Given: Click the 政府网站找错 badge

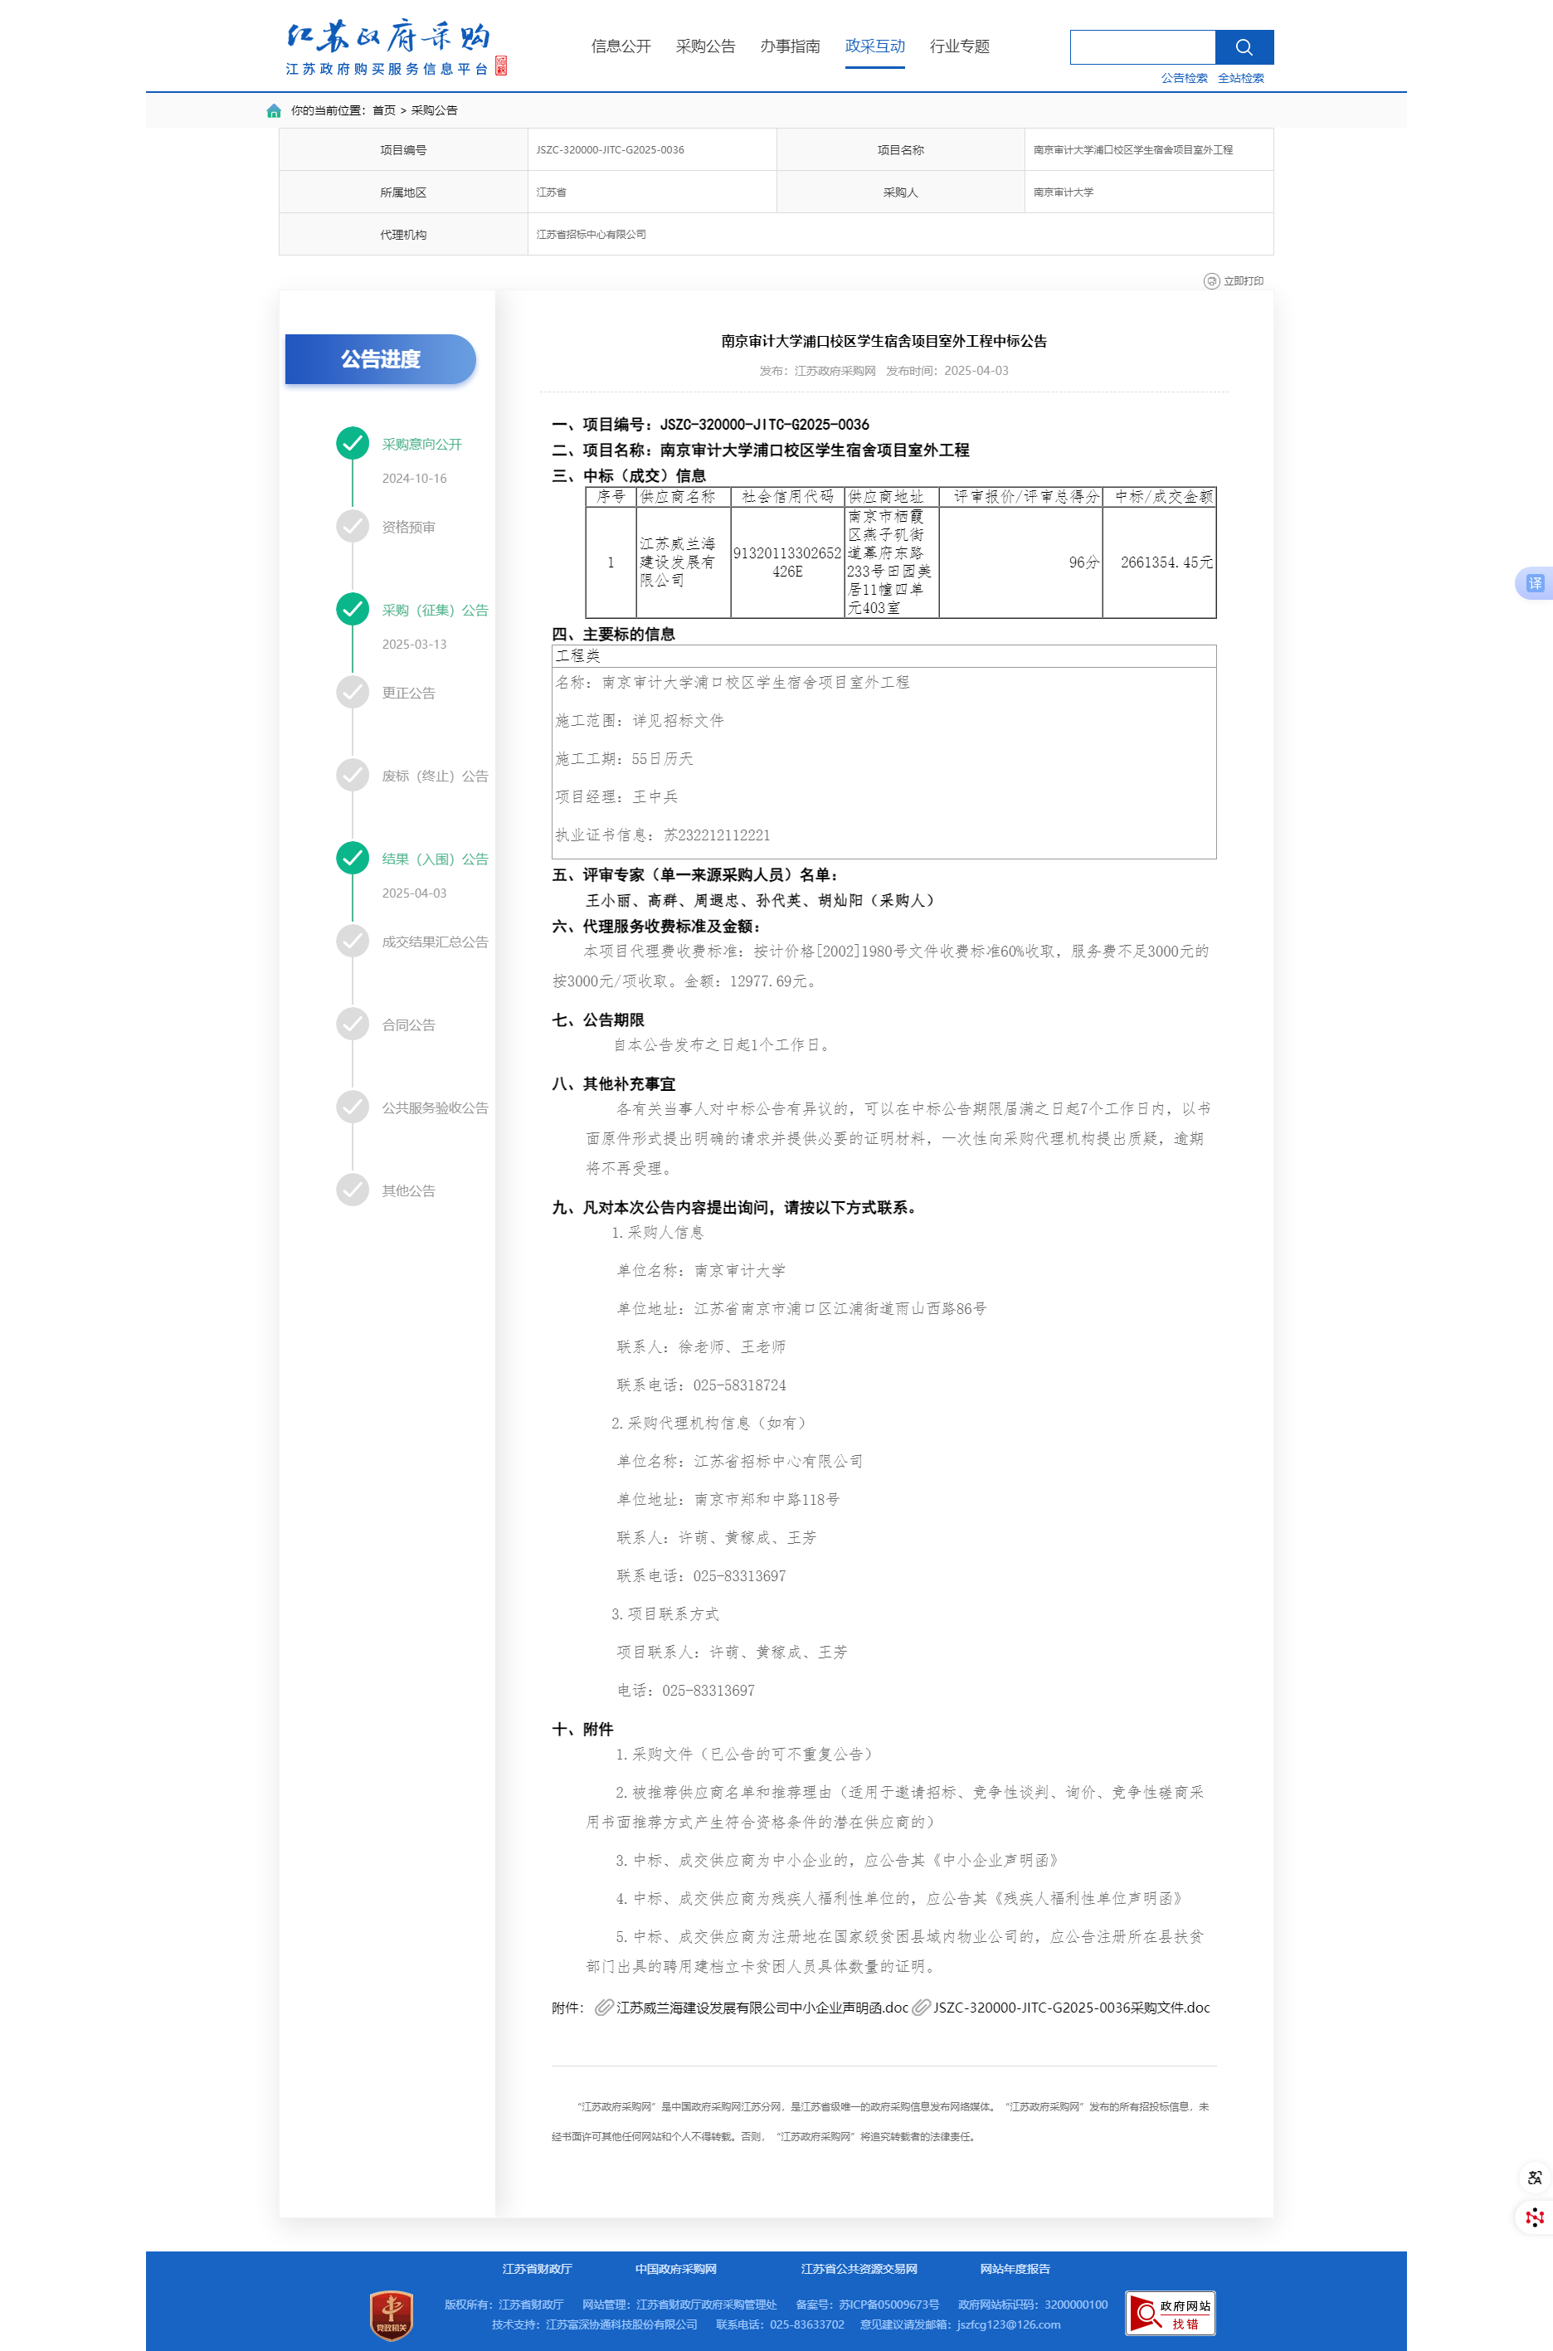Looking at the screenshot, I should pos(1170,2314).
